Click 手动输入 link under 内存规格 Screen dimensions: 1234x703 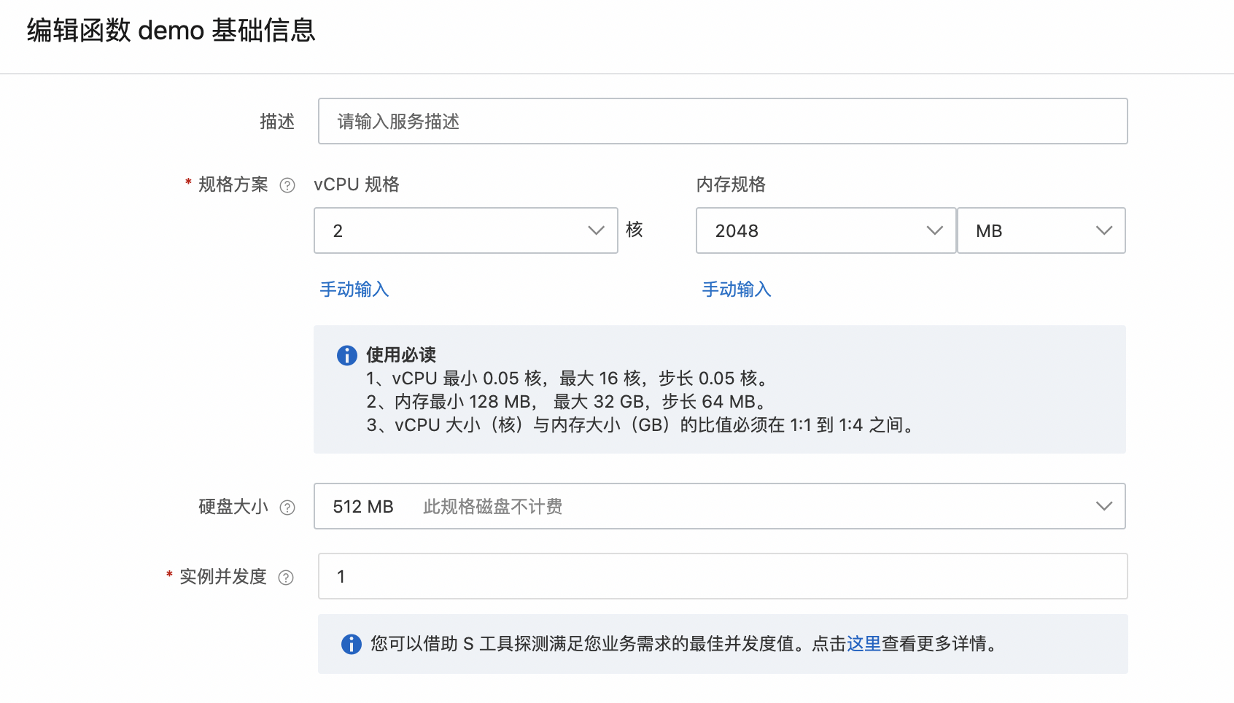pos(737,290)
